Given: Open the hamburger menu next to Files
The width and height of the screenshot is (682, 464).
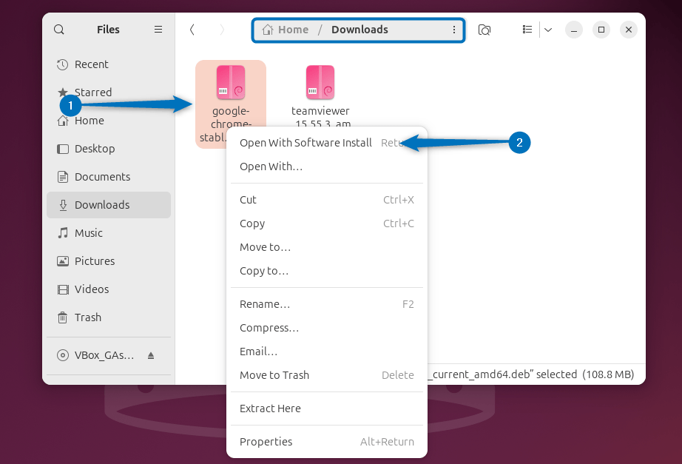Looking at the screenshot, I should coord(158,30).
